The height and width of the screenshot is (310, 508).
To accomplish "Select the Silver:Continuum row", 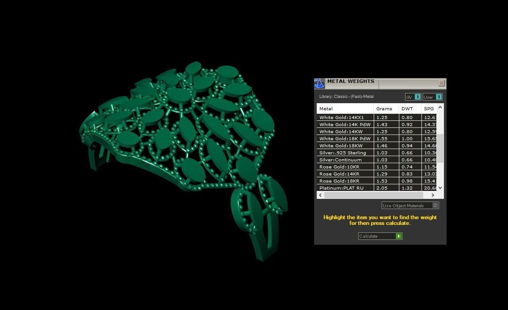I will click(376, 160).
